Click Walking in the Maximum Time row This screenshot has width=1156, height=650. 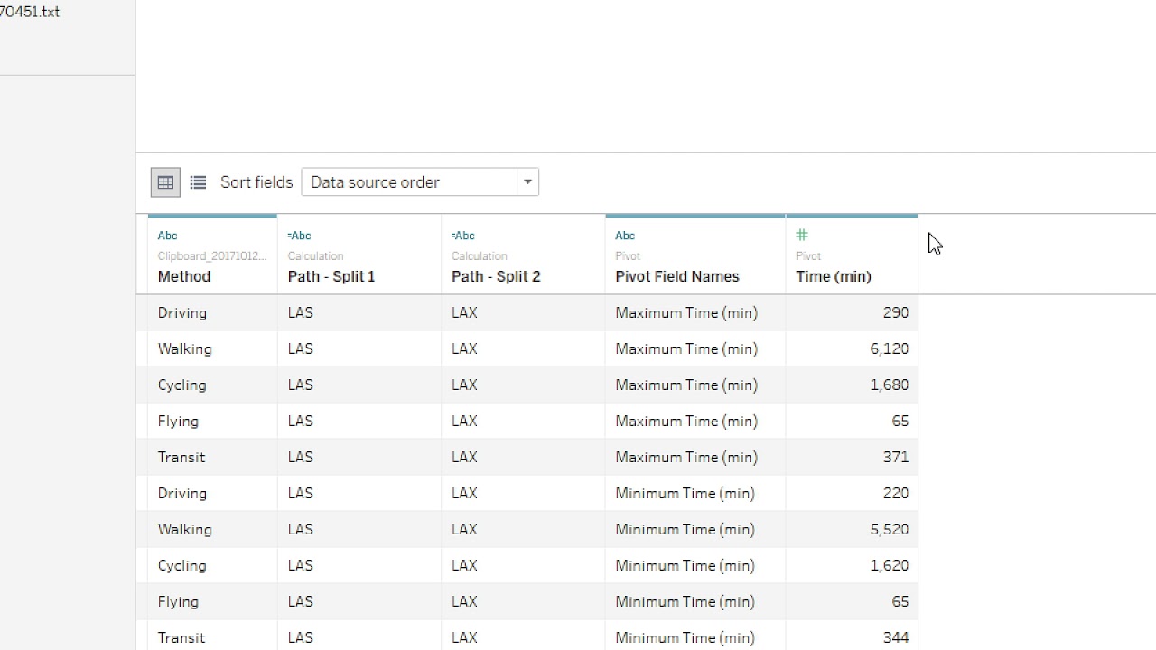click(x=184, y=348)
